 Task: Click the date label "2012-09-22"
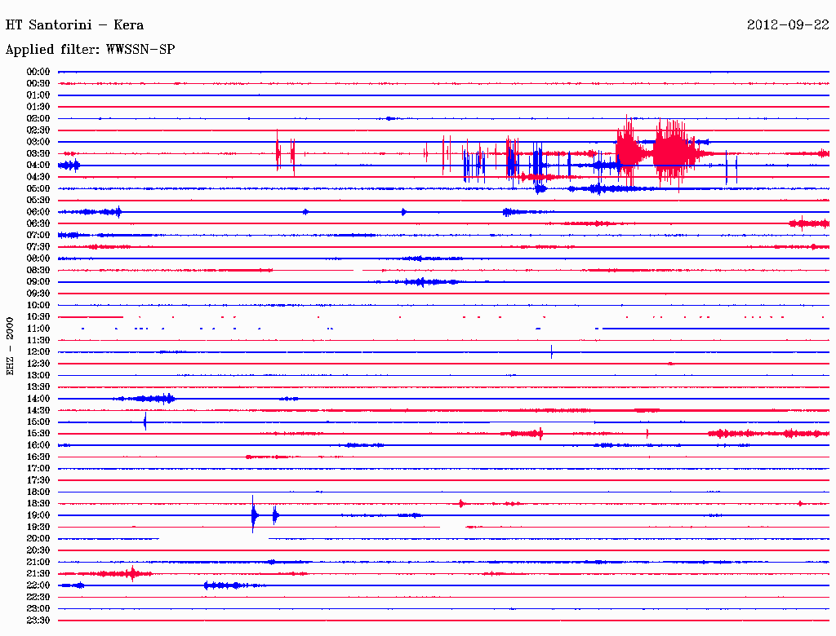click(x=788, y=25)
